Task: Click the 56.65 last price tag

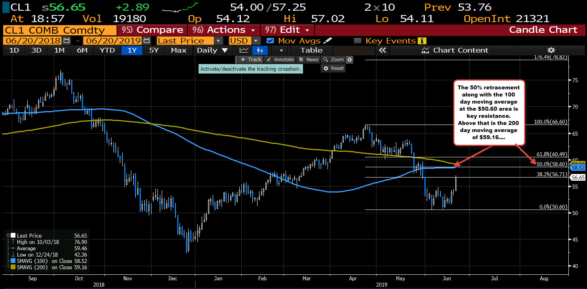Action: pyautogui.click(x=577, y=178)
